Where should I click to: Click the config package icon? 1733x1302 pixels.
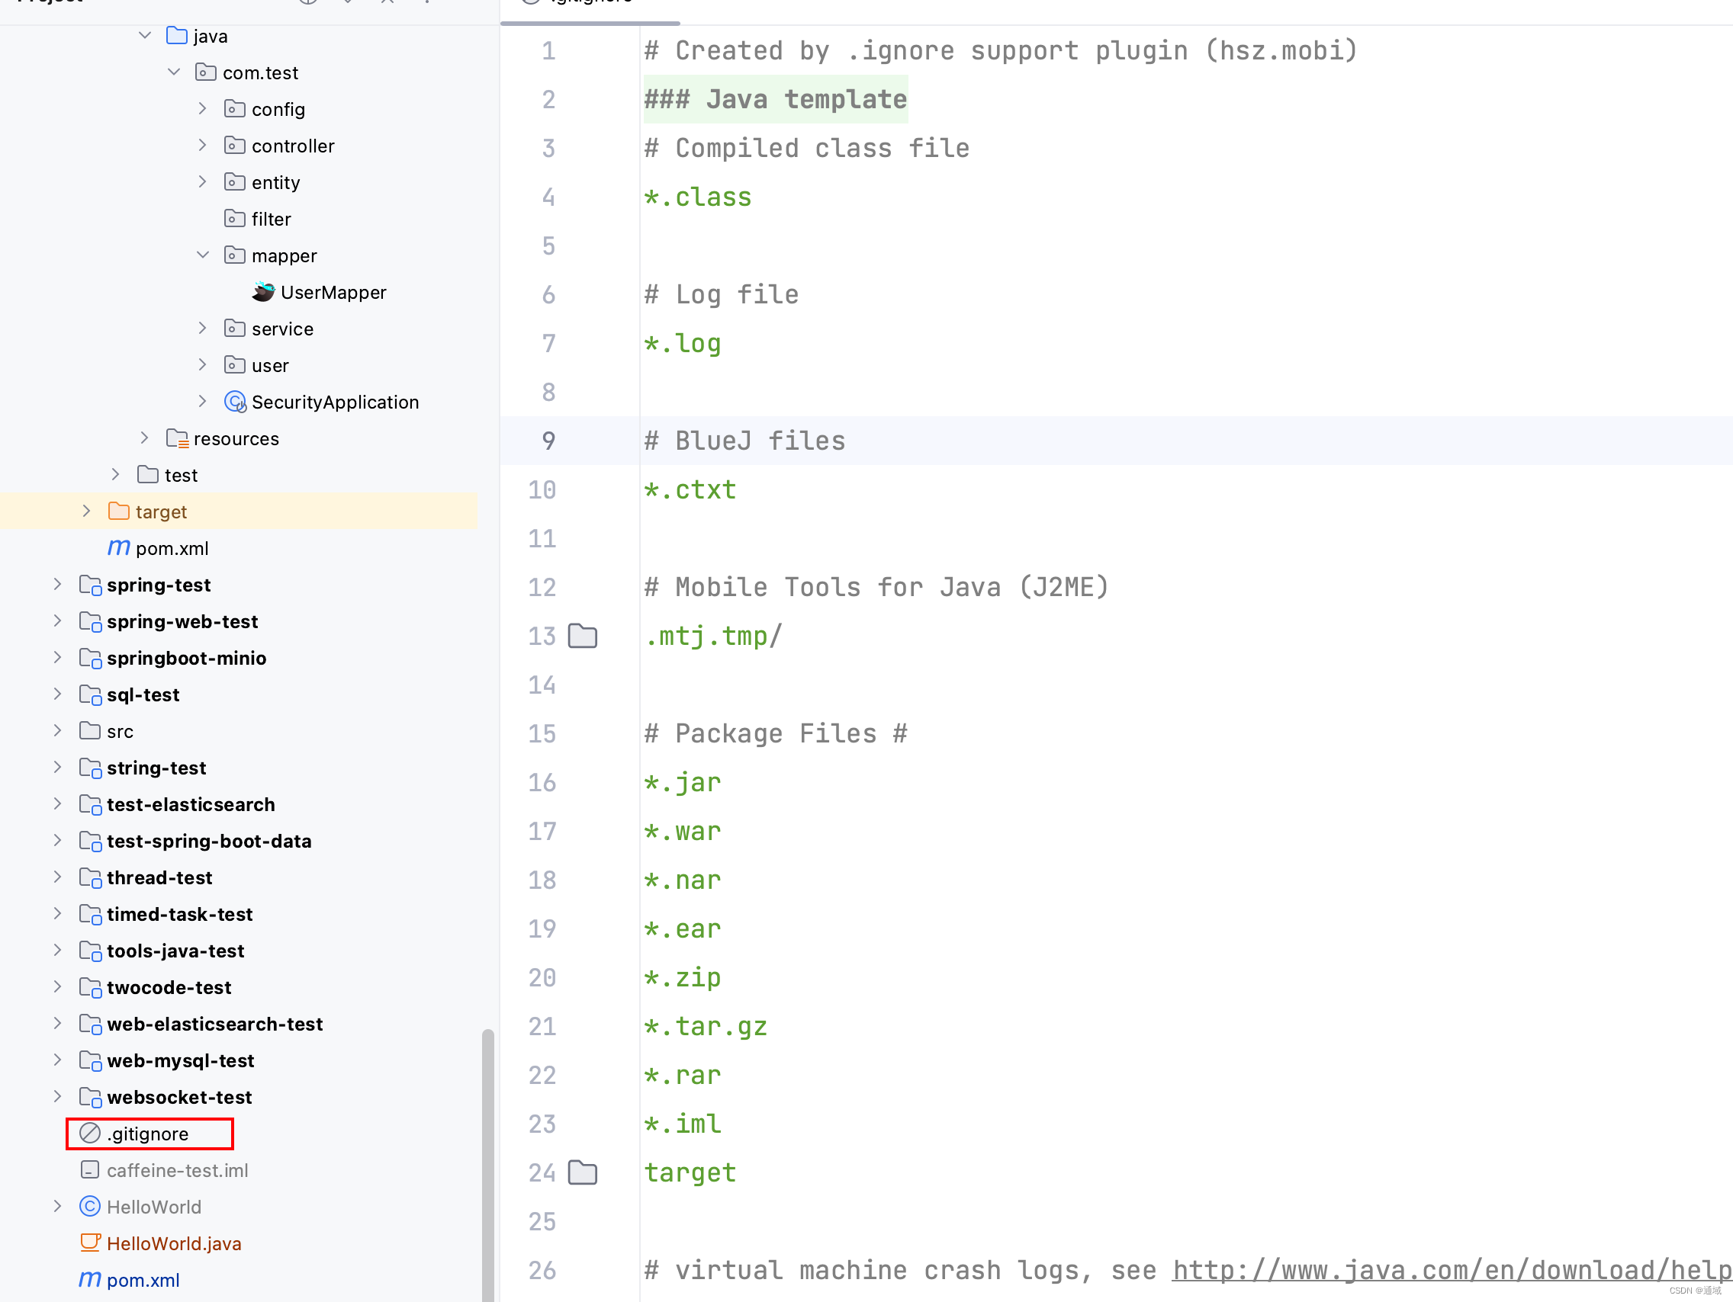point(235,109)
